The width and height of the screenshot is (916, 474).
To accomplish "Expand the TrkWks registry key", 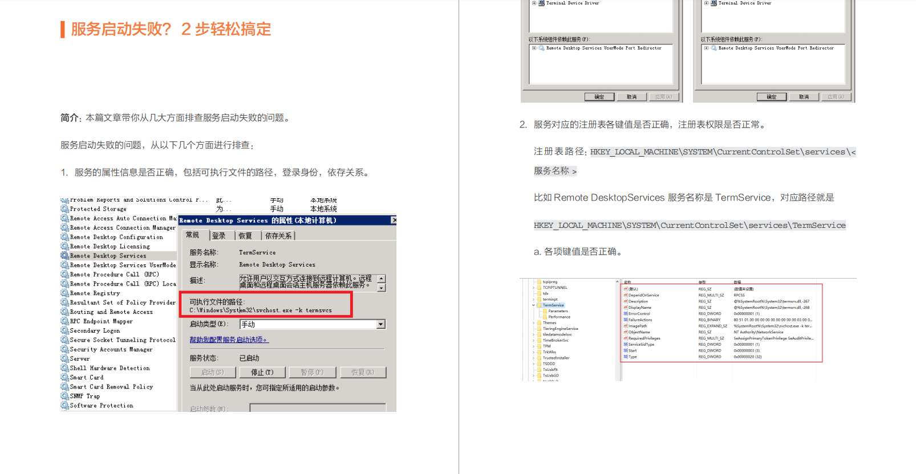I will pos(534,352).
